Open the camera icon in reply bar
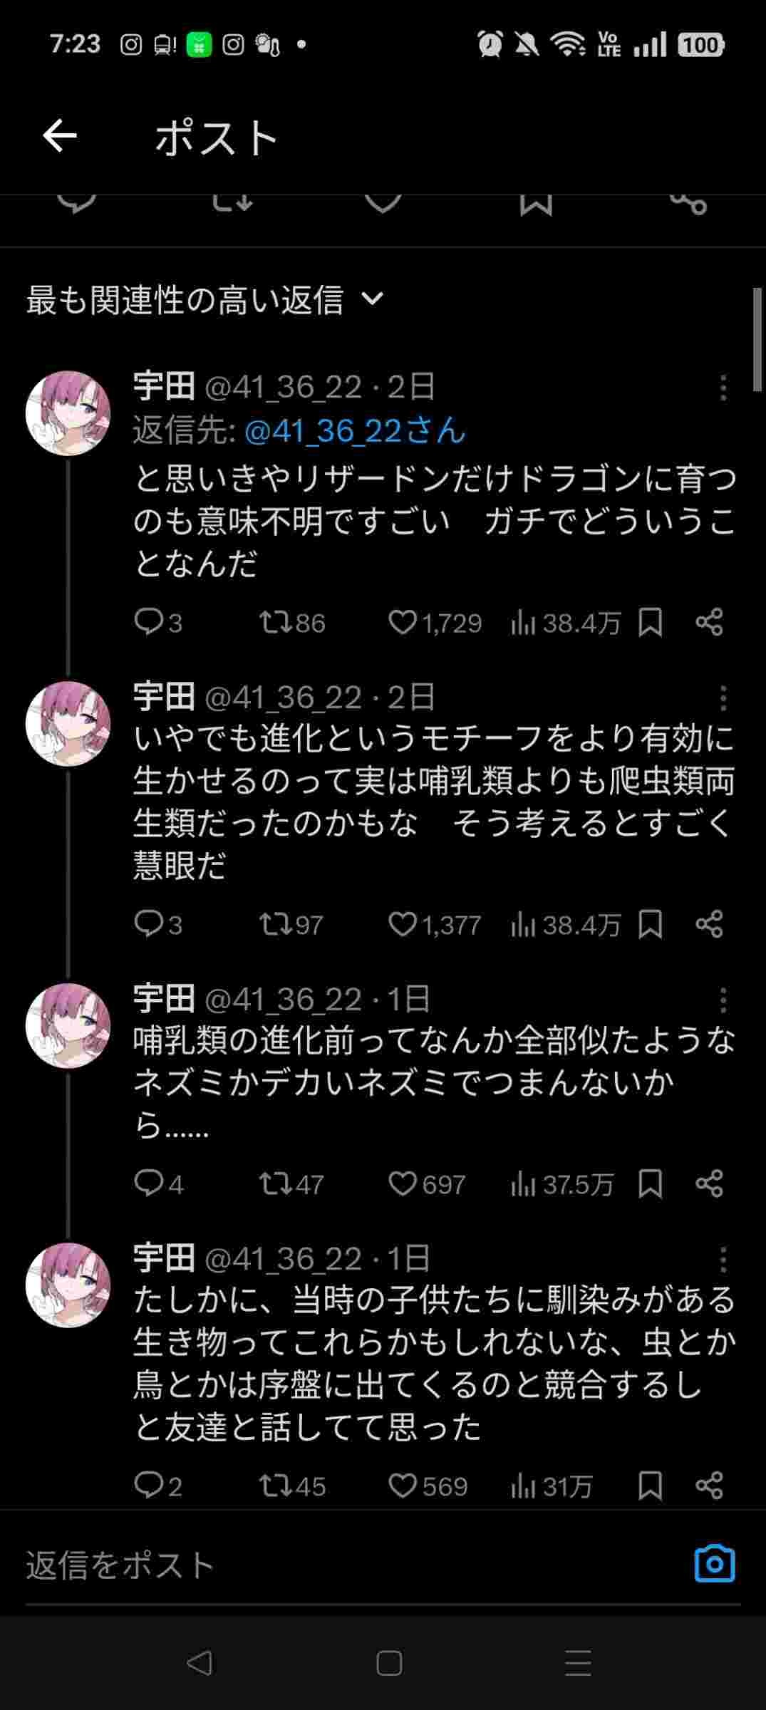 tap(714, 1564)
